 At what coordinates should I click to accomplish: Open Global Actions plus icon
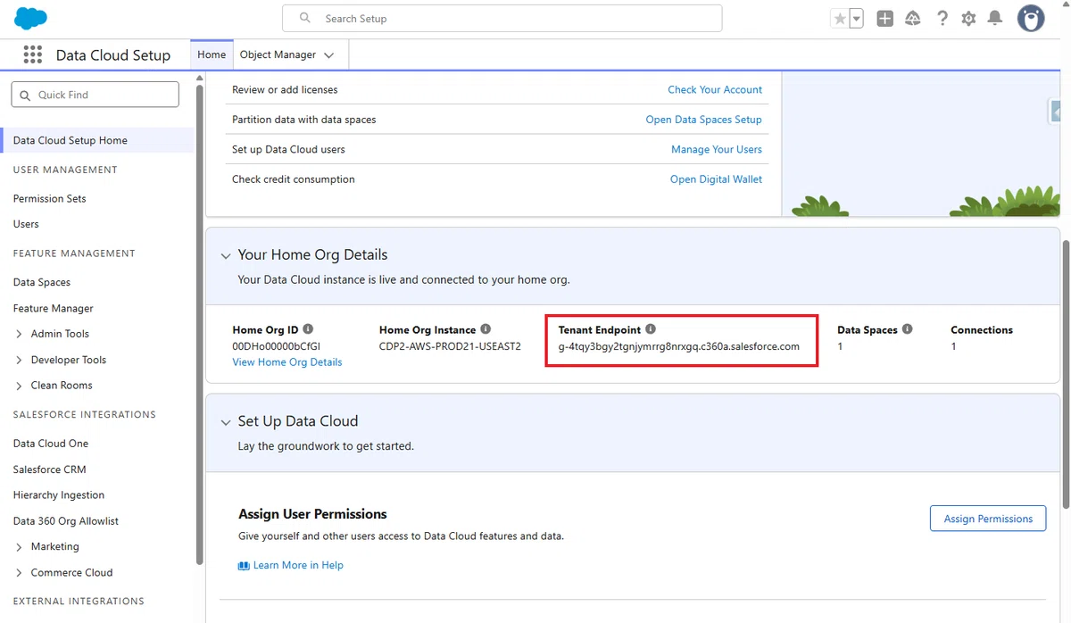(x=884, y=18)
